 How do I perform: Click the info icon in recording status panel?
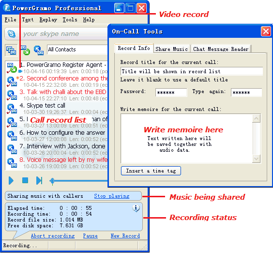pos(136,208)
